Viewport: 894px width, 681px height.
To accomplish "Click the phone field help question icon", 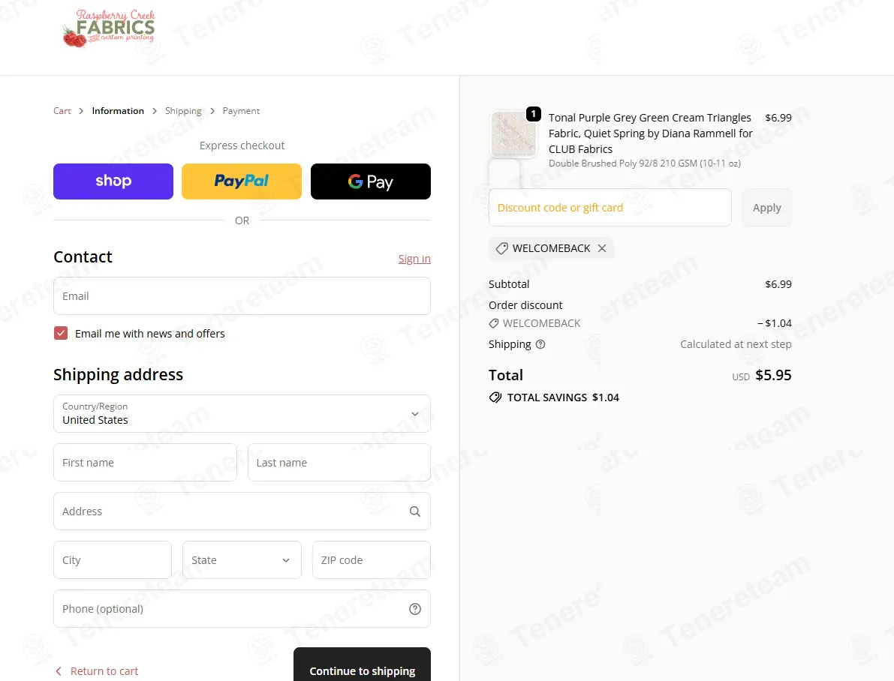I will [x=415, y=609].
